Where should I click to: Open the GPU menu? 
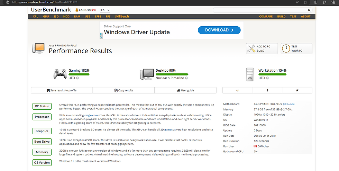pos(46,17)
